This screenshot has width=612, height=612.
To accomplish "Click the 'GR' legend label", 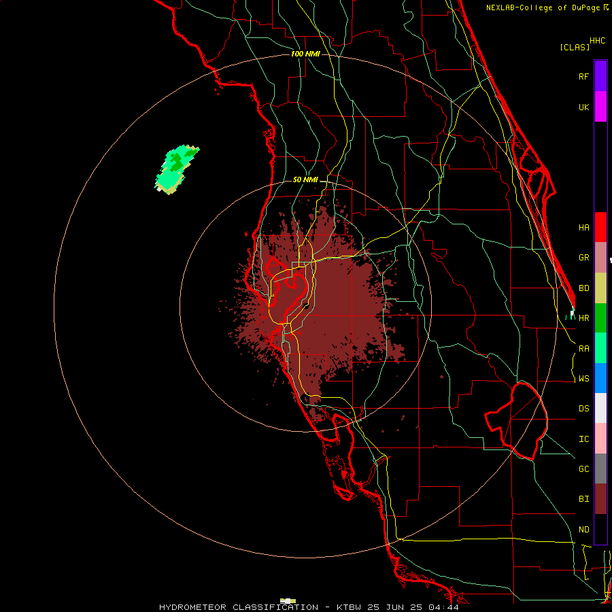I will pos(583,258).
